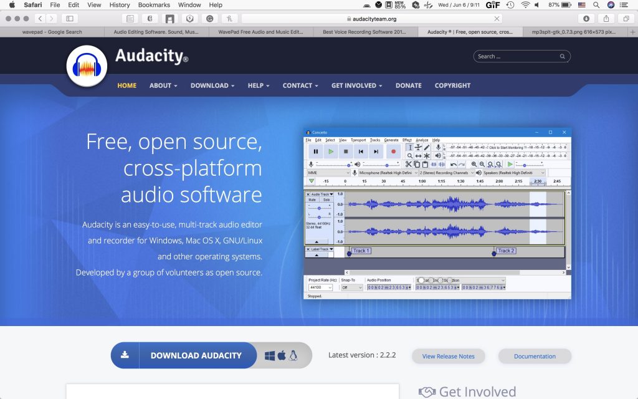638x399 pixels.
Task: Open the Safari share sheet icon
Action: click(606, 18)
